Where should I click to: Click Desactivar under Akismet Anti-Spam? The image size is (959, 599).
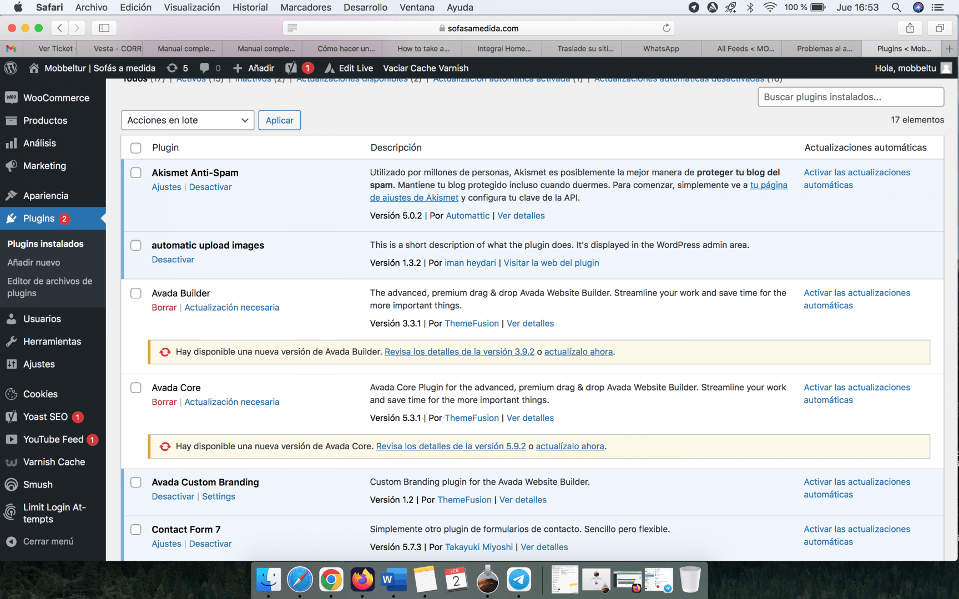coord(210,187)
